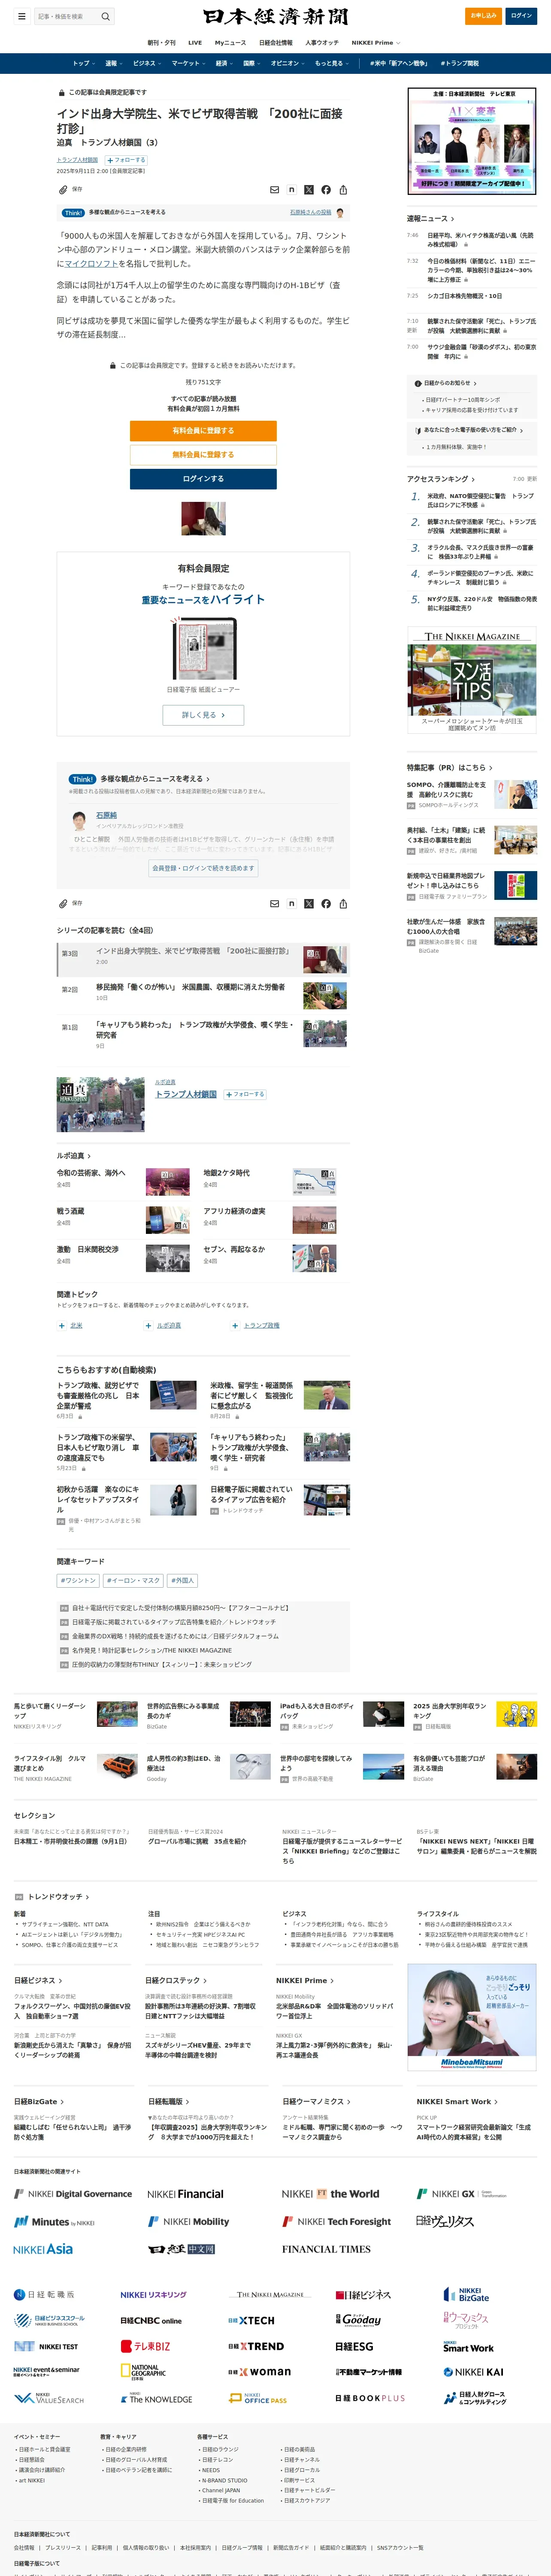Expand the トップ navigation dropdown

pyautogui.click(x=84, y=63)
